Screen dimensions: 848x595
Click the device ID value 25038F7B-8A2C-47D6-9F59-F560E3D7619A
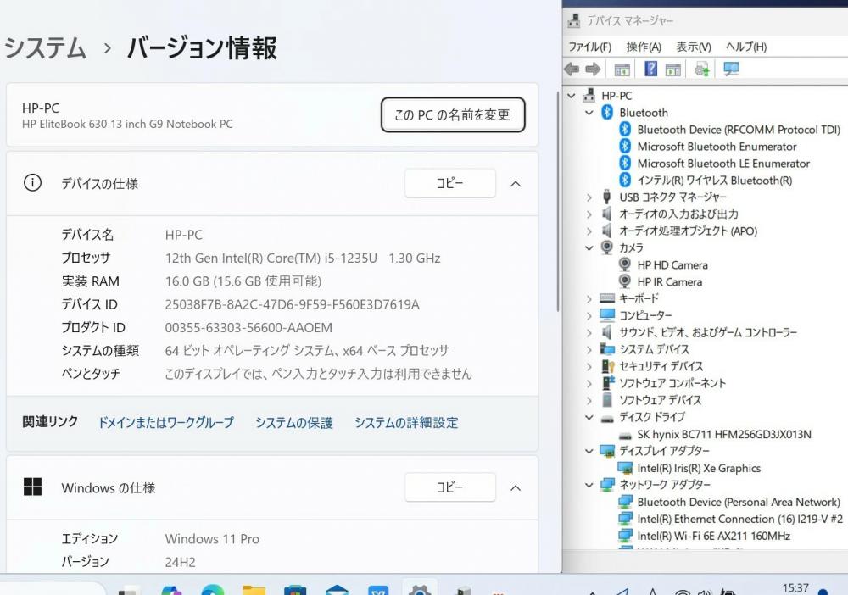click(x=292, y=304)
